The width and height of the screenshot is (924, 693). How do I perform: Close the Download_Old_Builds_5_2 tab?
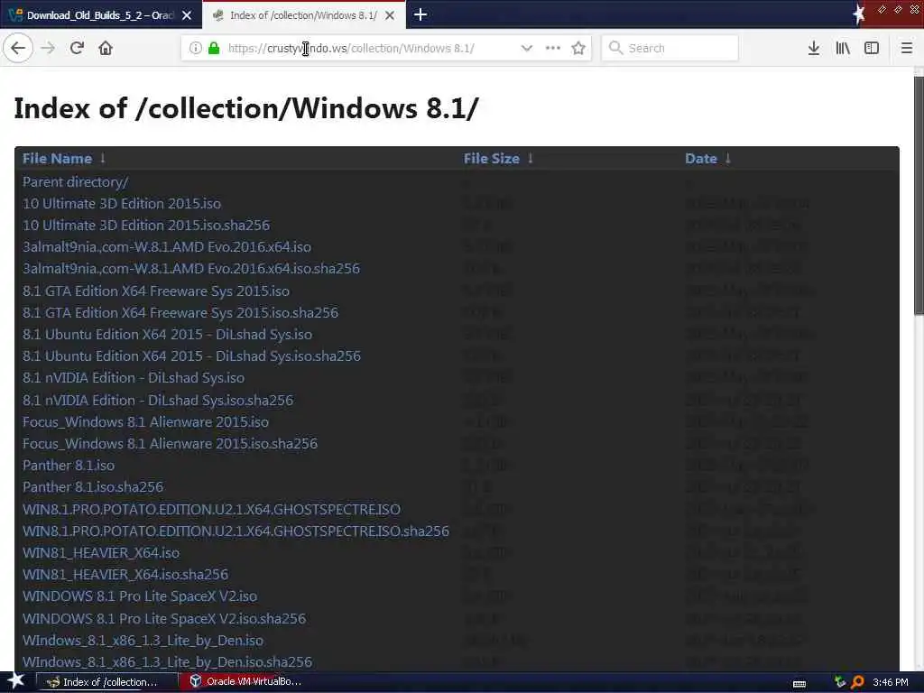click(x=187, y=15)
